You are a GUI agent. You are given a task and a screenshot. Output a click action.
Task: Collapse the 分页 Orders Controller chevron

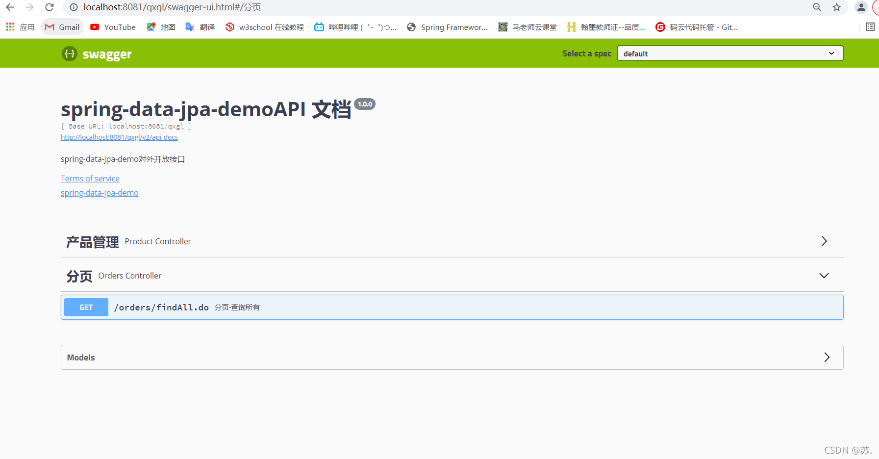[x=824, y=275]
